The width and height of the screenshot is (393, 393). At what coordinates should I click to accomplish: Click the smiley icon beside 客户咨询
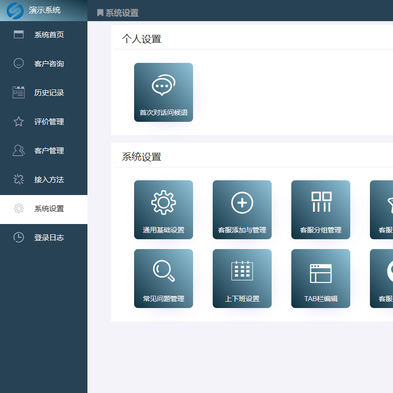pos(19,63)
